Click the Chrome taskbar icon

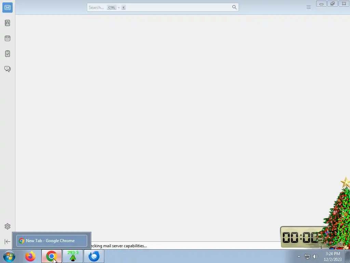(52, 256)
